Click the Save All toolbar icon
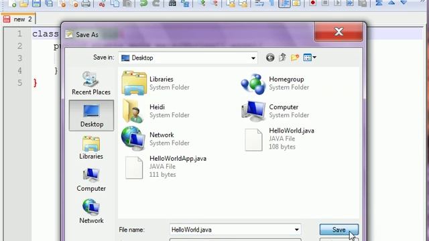 click(49, 3)
